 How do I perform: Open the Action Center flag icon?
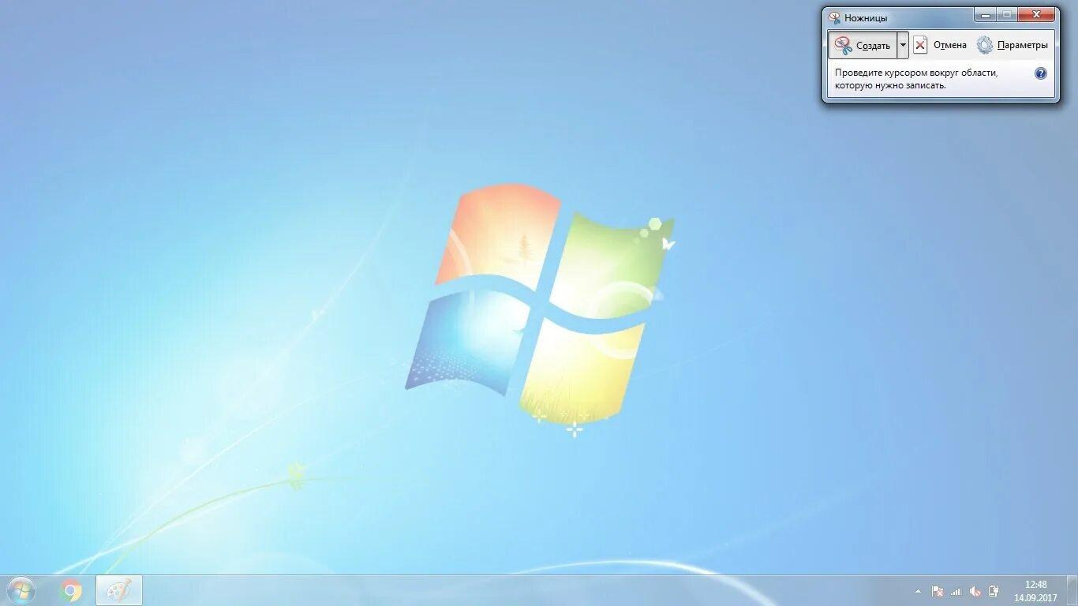[937, 591]
